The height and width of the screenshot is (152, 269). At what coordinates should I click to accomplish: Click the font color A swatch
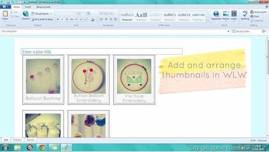pos(93,19)
